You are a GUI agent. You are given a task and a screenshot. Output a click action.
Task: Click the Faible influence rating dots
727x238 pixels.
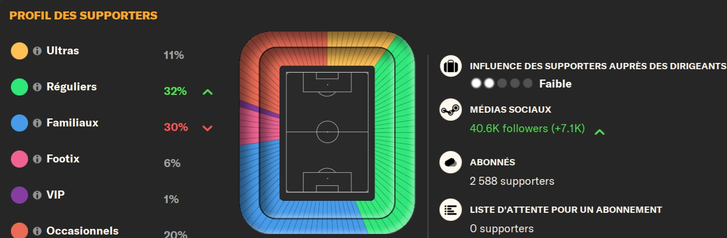501,84
